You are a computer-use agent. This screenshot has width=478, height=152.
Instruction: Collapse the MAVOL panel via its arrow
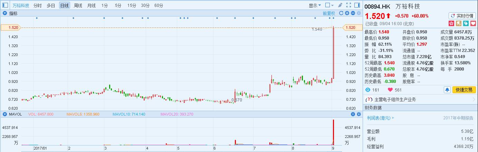(x=5, y=114)
